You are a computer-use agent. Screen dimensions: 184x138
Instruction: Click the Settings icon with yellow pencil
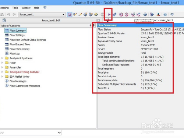pyautogui.click(x=75, y=14)
